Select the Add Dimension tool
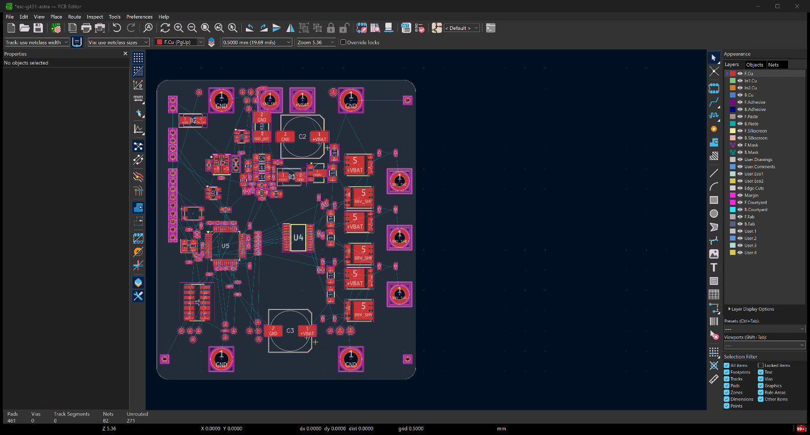 (x=714, y=308)
